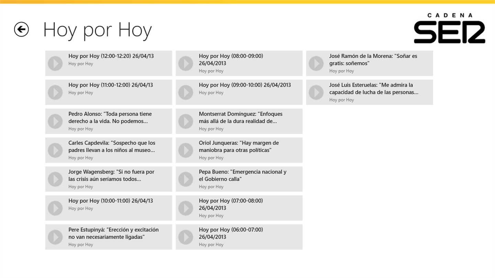This screenshot has width=495, height=278.
Task: Open title "Hoy por Hoy (06:00-07:00) 26/04/2013"
Action: click(x=231, y=233)
